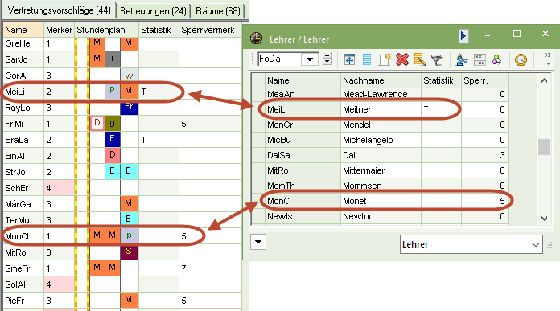Open the filter funnel tool

pos(437,59)
